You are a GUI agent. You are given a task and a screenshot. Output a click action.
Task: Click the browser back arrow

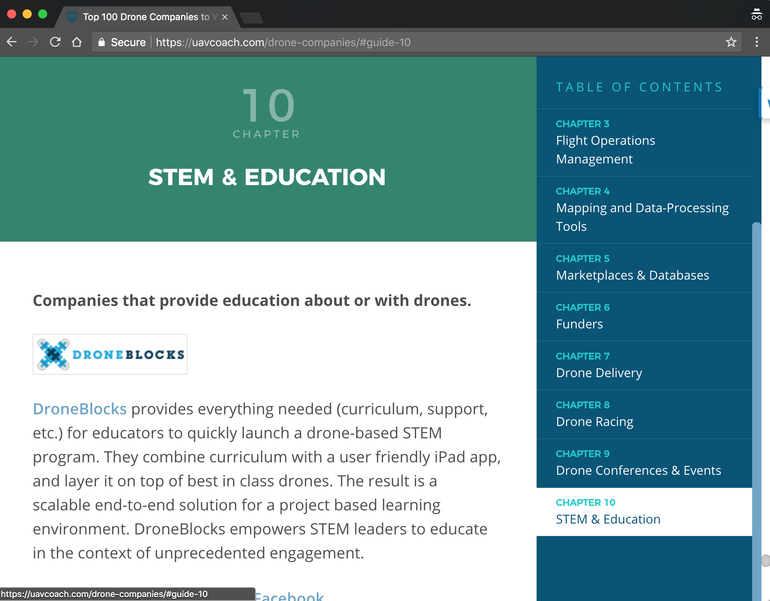click(12, 42)
